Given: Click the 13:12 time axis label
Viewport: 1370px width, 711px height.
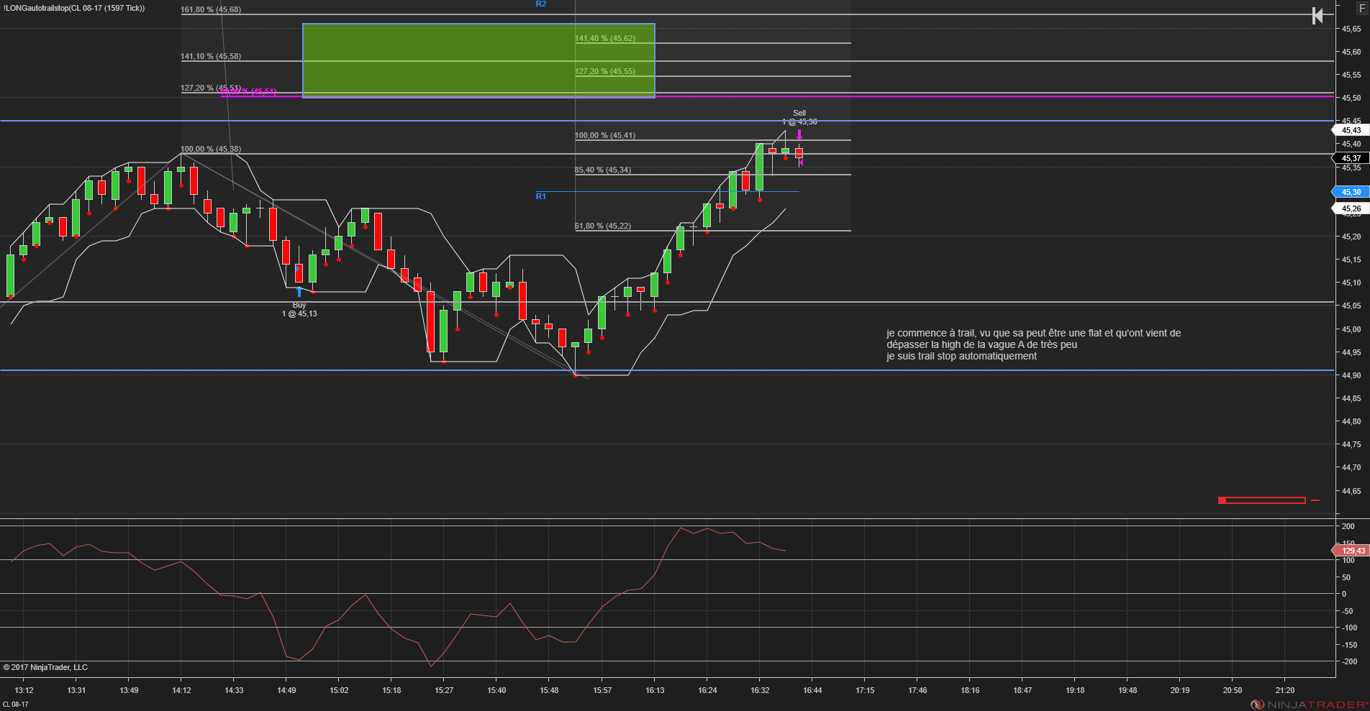Looking at the screenshot, I should click(x=24, y=690).
